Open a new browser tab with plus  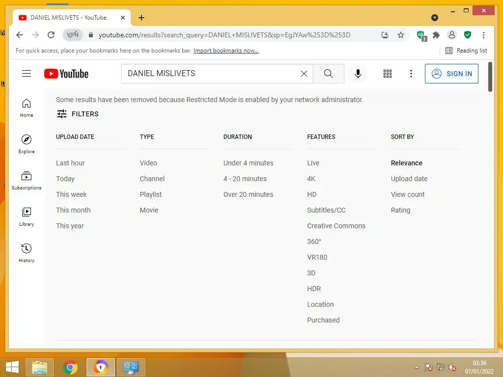[x=141, y=18]
